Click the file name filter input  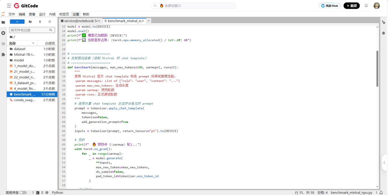point(29,30)
